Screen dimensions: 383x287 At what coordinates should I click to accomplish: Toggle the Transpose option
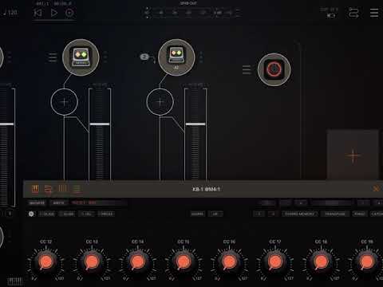tap(335, 214)
